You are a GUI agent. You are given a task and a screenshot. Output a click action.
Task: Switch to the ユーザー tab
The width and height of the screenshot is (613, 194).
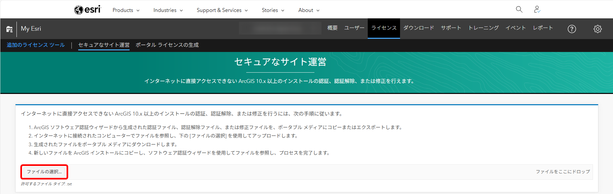click(354, 28)
